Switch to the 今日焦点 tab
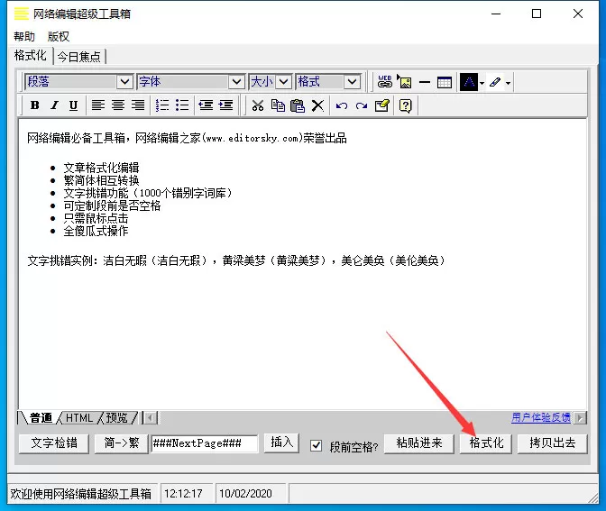 click(x=79, y=57)
